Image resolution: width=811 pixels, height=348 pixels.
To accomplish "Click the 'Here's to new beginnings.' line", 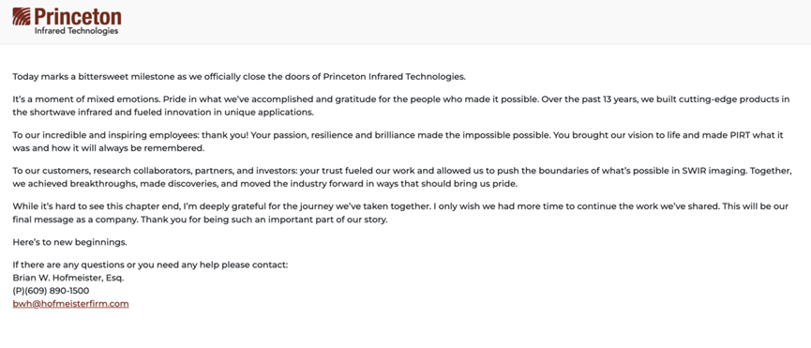I will (69, 242).
